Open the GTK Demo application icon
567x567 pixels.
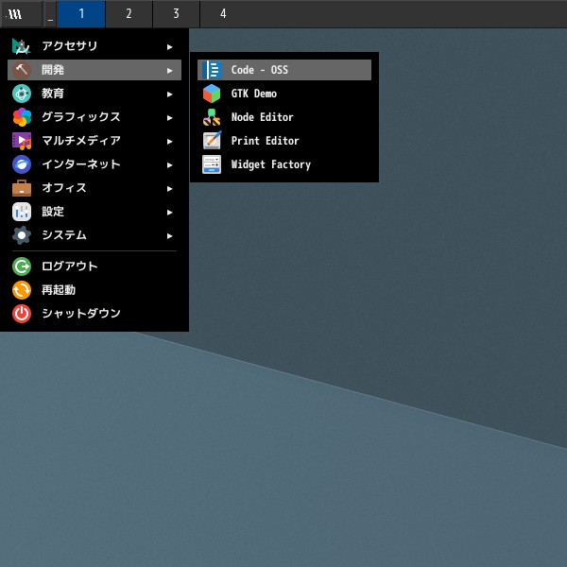[212, 94]
